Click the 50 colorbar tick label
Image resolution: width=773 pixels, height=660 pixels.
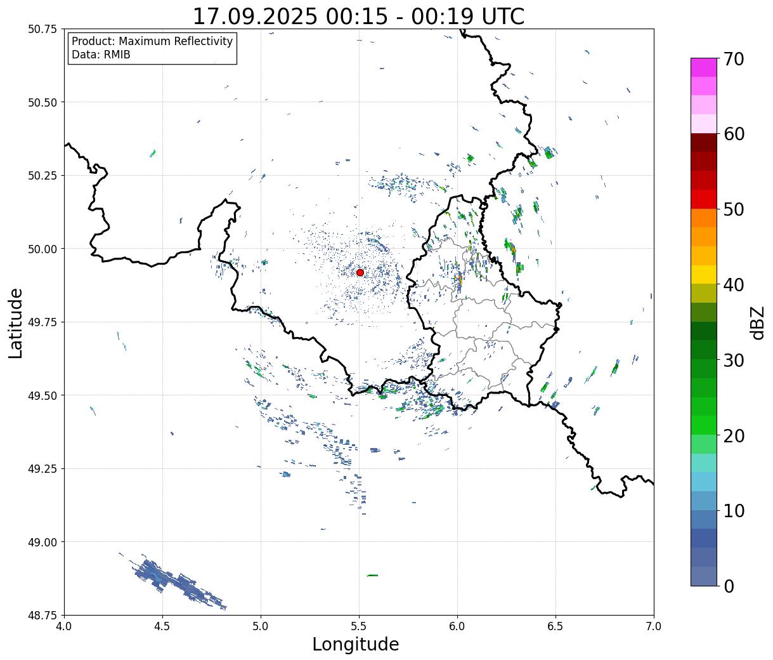734,209
